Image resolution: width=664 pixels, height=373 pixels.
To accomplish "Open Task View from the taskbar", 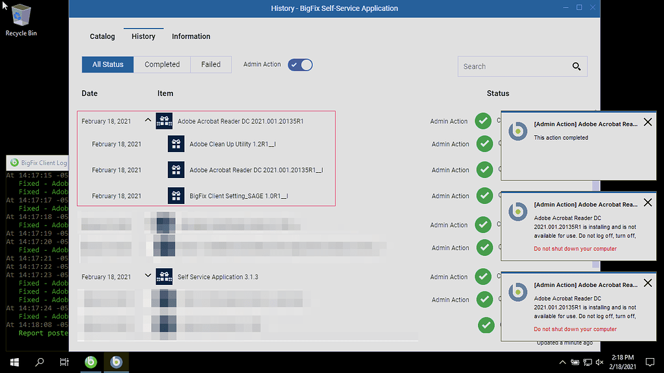I will coord(64,362).
